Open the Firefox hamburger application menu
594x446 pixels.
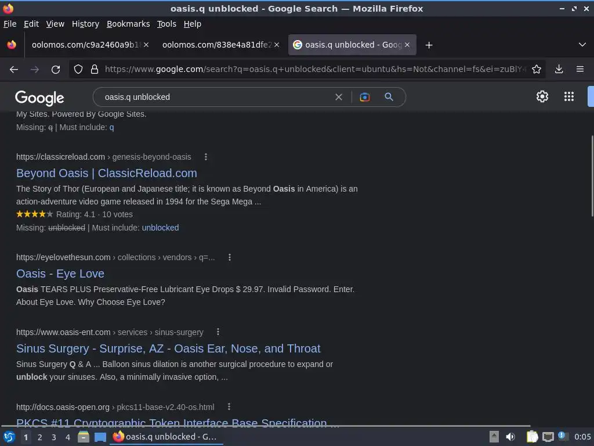[580, 69]
